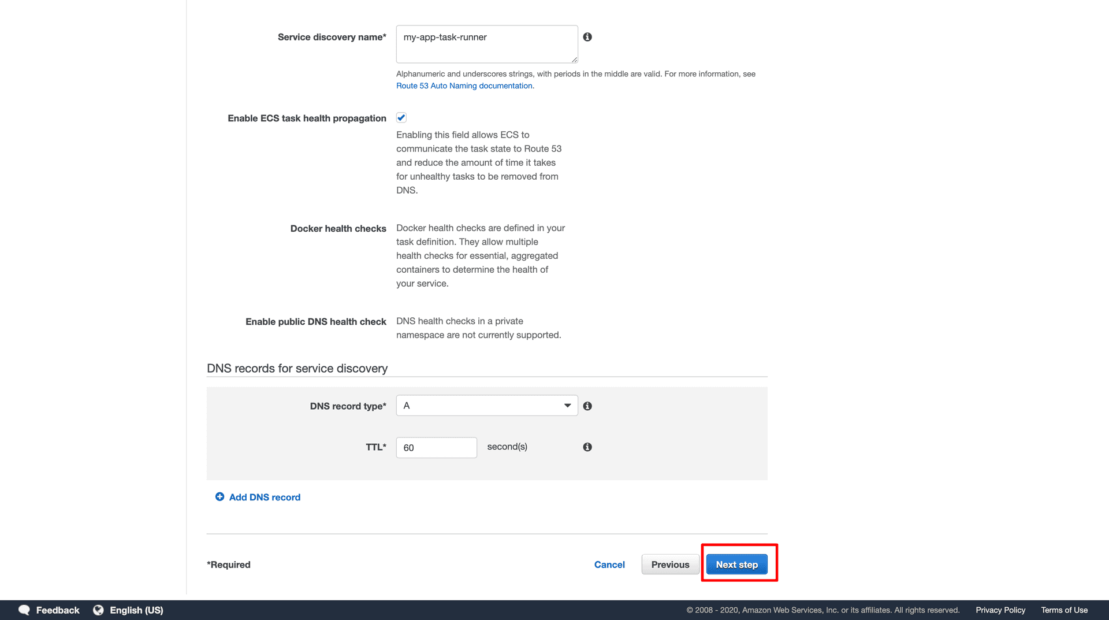Click the plus icon beside Add DNS record

(219, 497)
